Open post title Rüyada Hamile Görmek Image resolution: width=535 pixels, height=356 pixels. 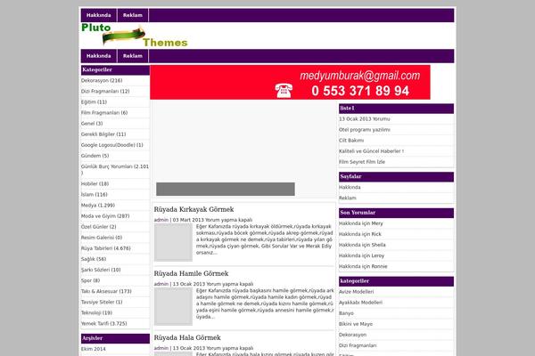(191, 273)
